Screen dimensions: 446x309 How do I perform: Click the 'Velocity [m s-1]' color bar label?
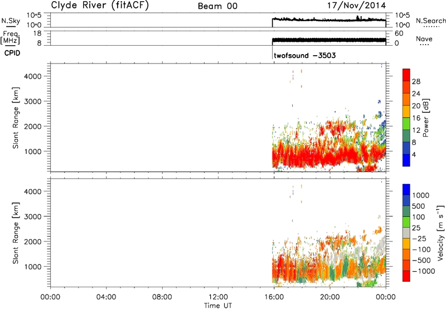click(440, 233)
